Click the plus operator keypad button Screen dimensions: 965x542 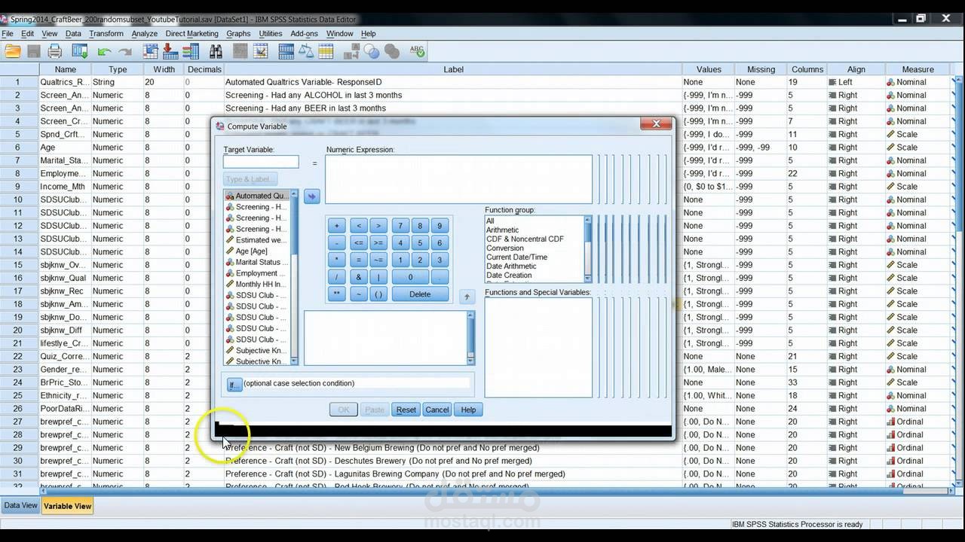point(336,226)
